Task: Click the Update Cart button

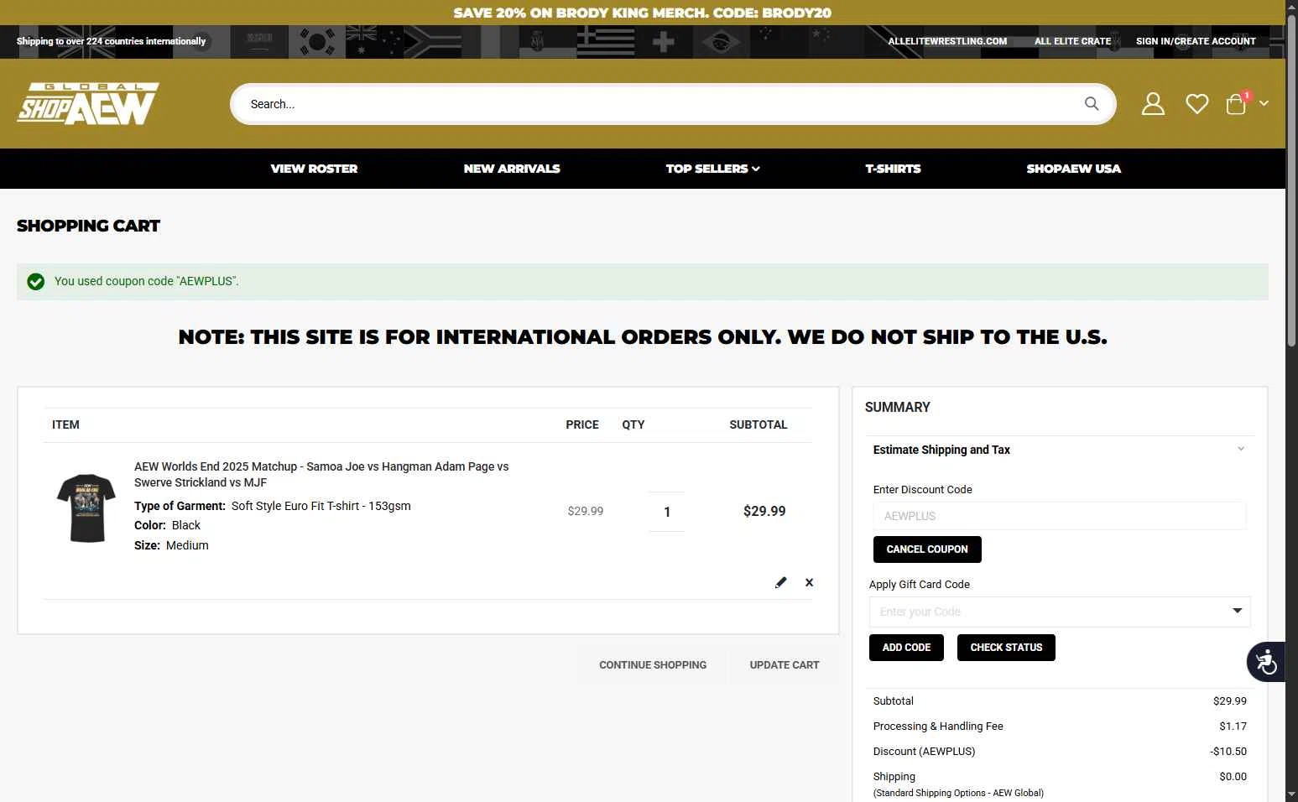Action: coord(785,665)
